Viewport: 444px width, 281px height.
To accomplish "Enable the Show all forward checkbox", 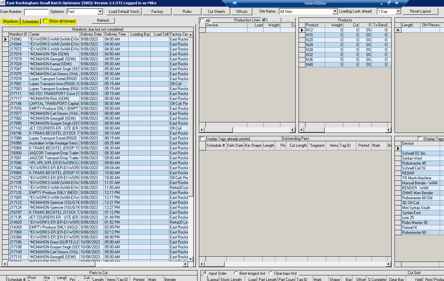I will point(46,21).
